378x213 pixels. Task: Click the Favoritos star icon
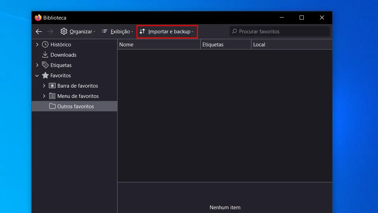45,76
